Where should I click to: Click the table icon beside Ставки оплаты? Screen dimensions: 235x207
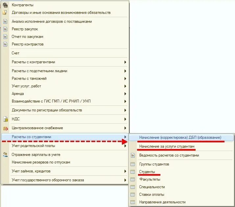(133, 194)
